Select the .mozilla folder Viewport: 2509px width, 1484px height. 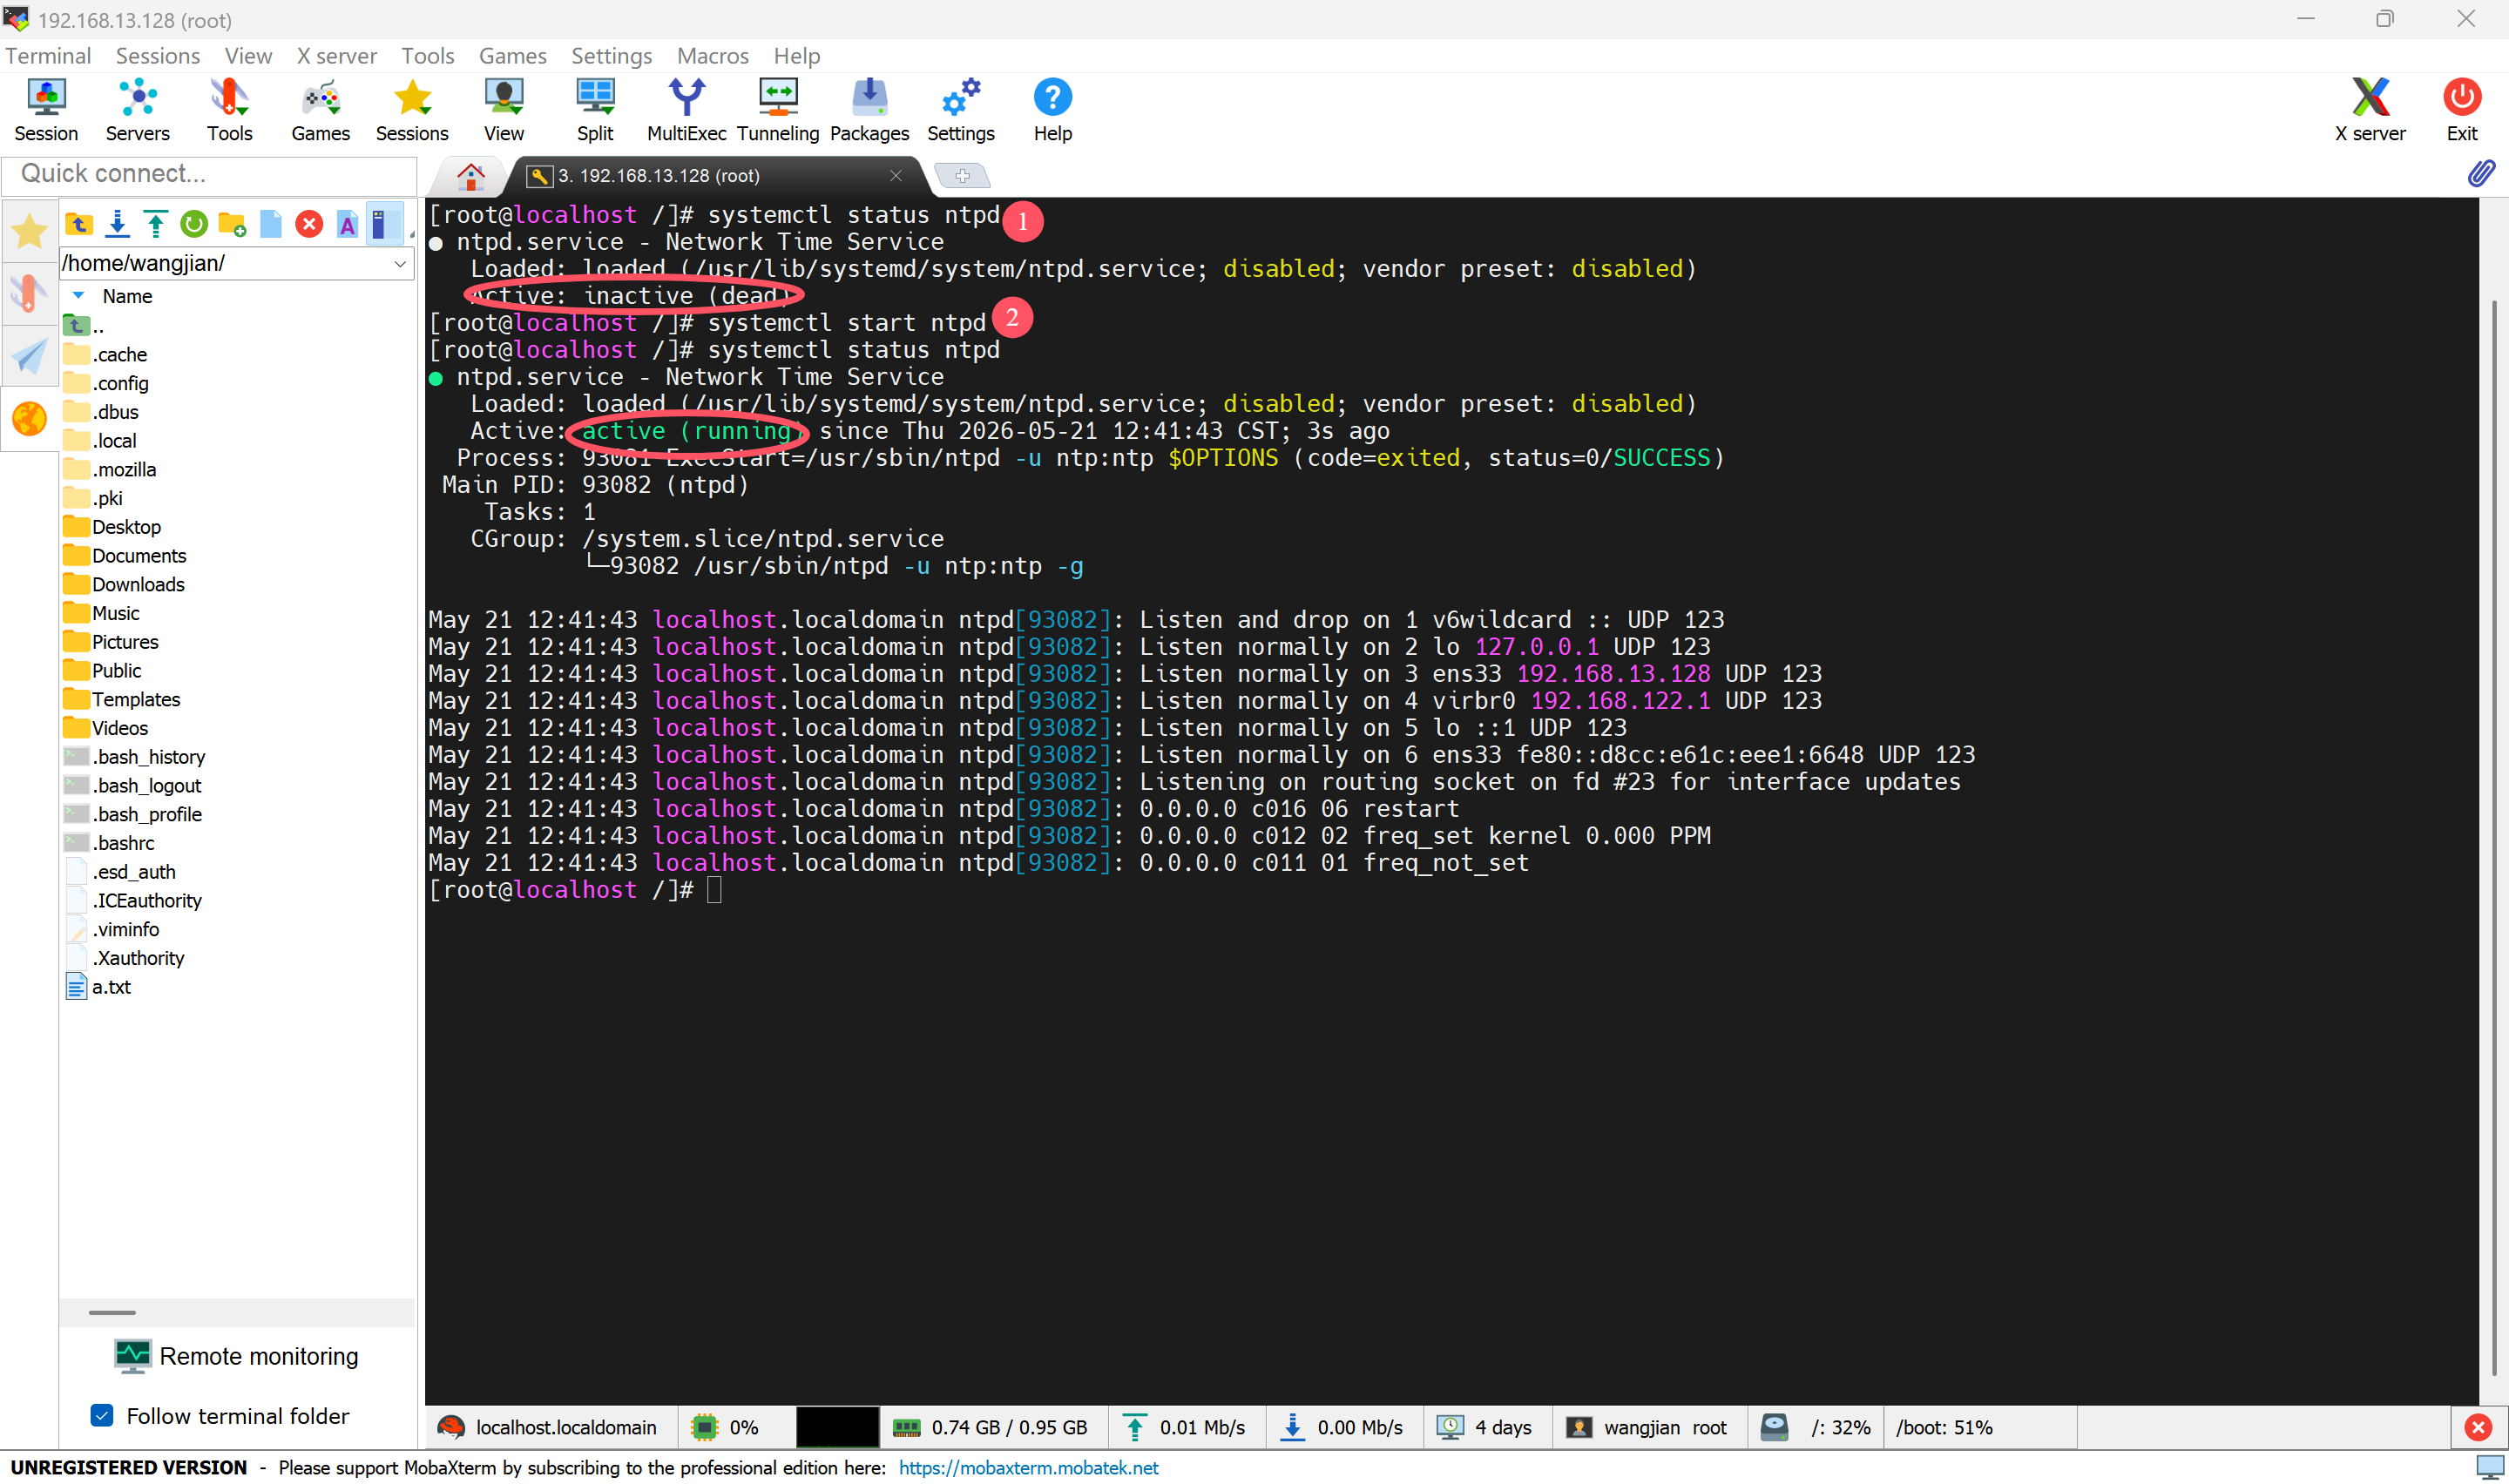click(x=124, y=469)
